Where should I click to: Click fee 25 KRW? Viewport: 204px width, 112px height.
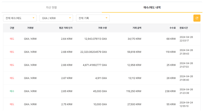coord(171,65)
